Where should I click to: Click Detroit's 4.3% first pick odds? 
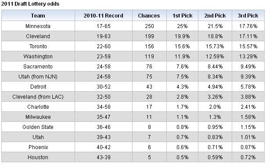[x=182, y=86]
